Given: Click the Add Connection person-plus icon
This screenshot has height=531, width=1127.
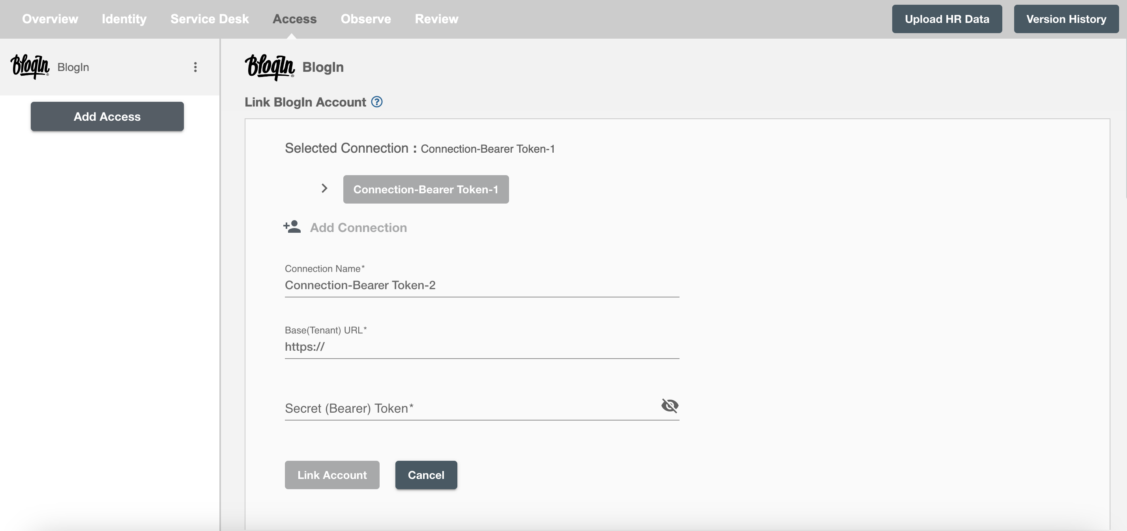Looking at the screenshot, I should 292,226.
